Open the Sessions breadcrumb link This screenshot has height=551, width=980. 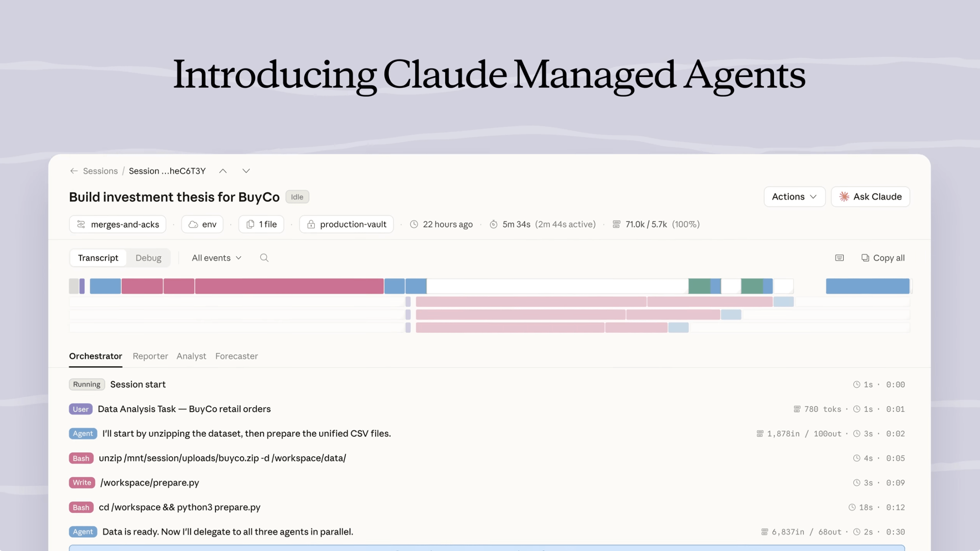(x=100, y=171)
